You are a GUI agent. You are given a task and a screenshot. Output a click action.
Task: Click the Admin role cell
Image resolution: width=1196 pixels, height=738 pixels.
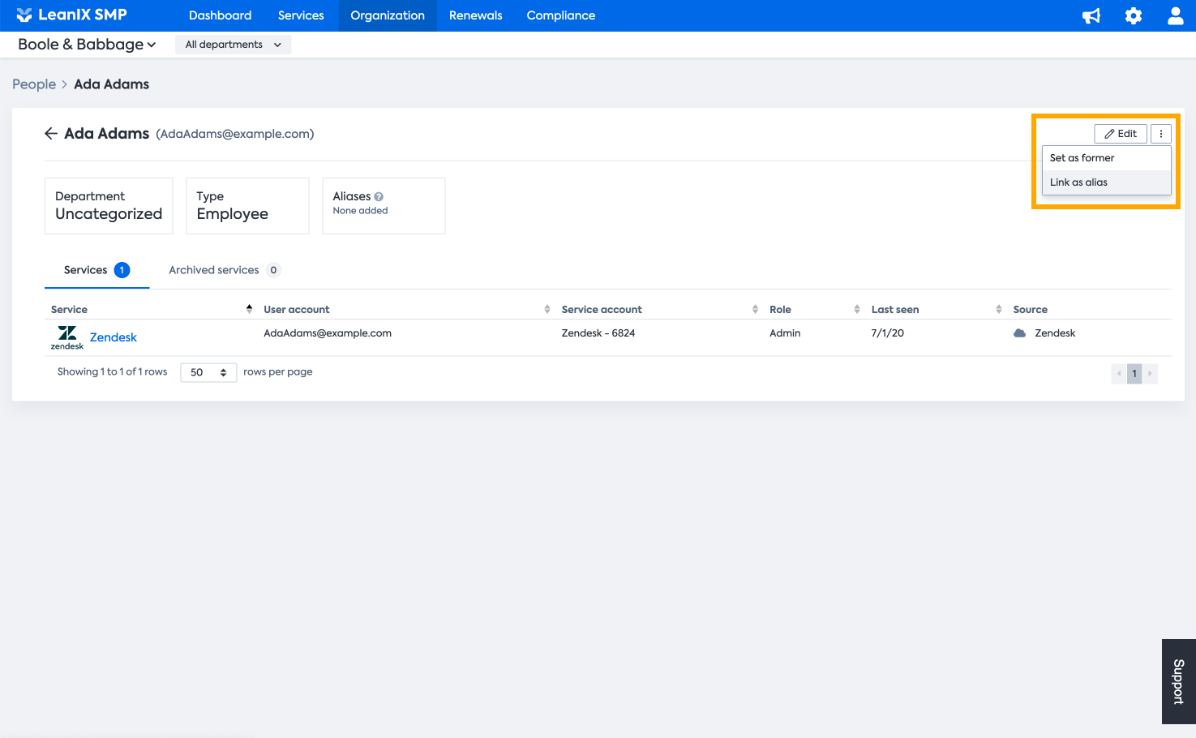click(x=785, y=333)
